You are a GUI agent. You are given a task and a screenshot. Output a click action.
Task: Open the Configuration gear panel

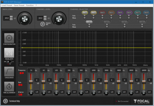[x=9, y=38]
